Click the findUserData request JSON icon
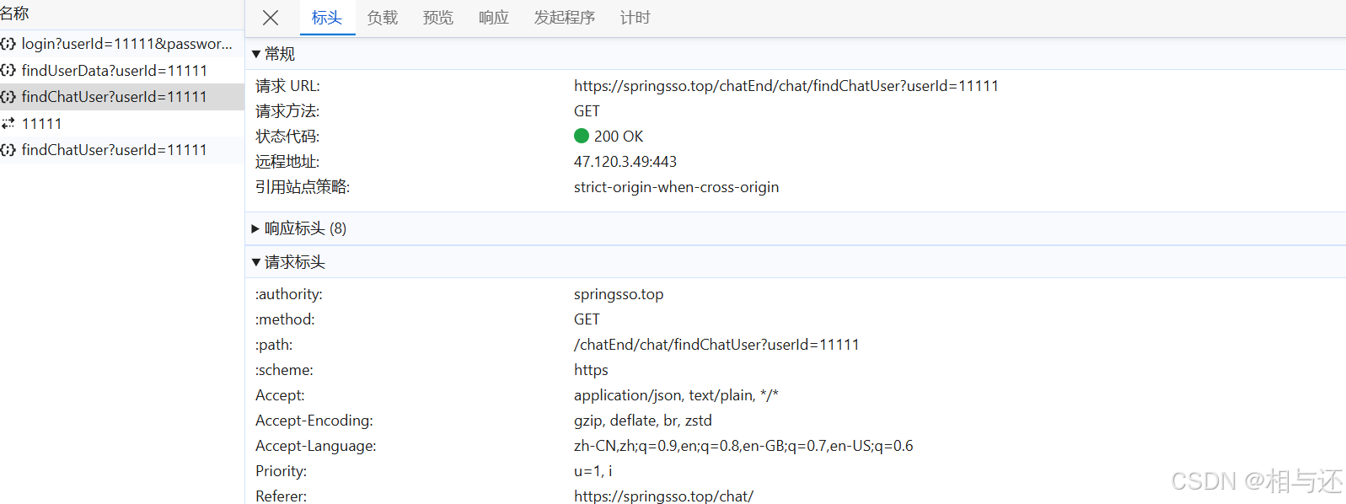The image size is (1346, 504). (x=8, y=71)
